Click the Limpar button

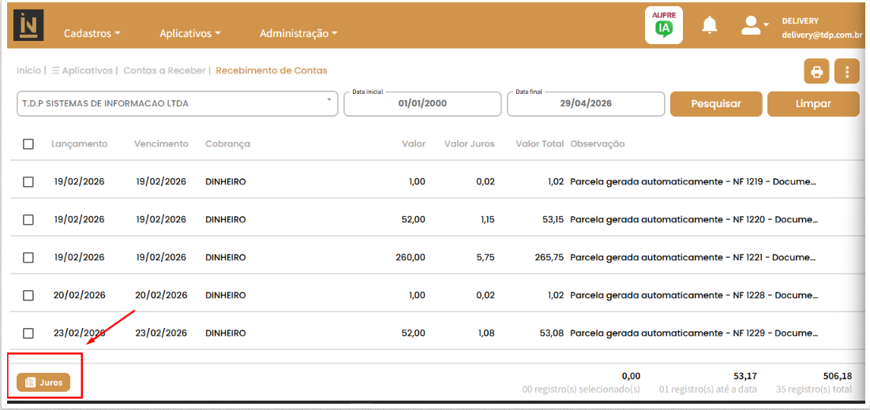(x=813, y=103)
